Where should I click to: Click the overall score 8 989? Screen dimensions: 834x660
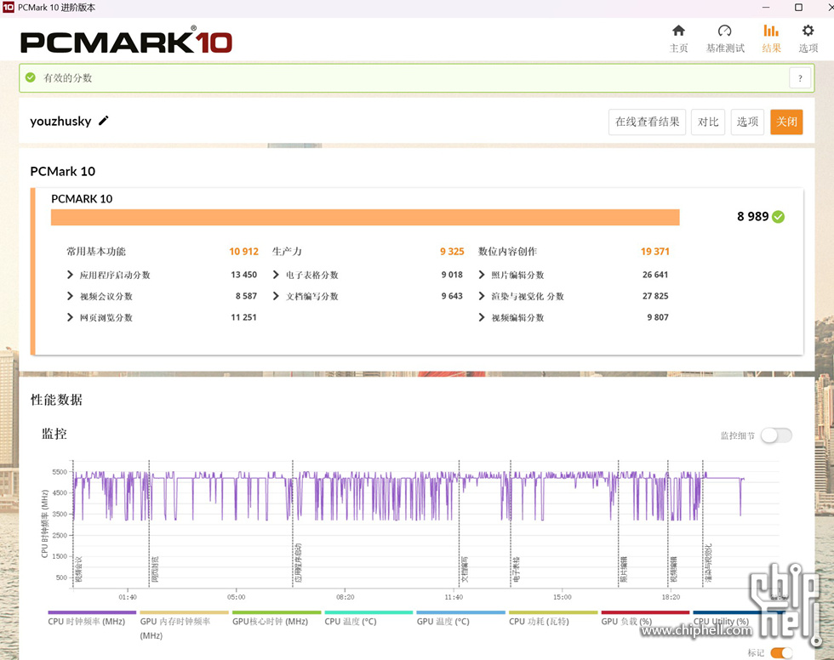[x=752, y=216]
